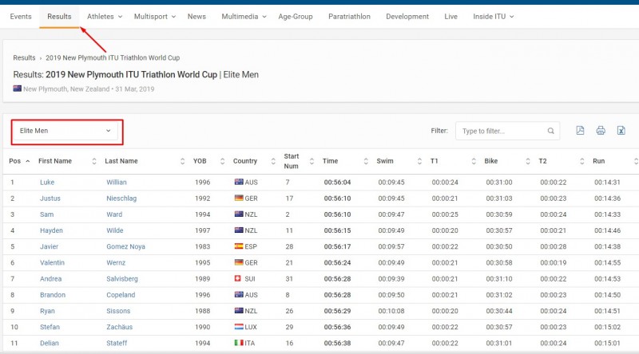Click swim time 00:10:08
Viewport: 639px width, 354px height.
pos(391,311)
